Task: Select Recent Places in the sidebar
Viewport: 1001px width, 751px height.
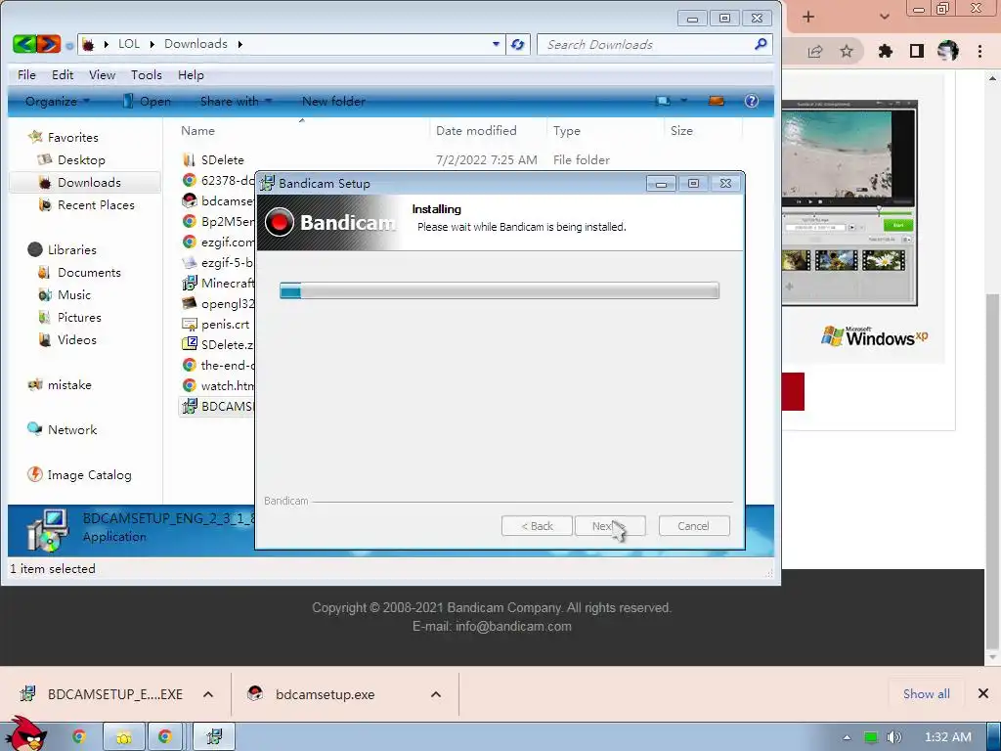Action: click(96, 205)
